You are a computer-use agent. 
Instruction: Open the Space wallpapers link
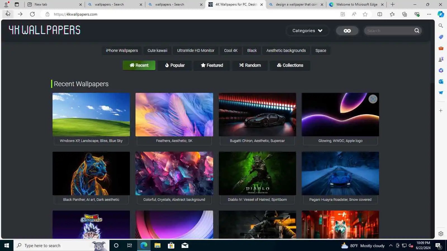321,50
